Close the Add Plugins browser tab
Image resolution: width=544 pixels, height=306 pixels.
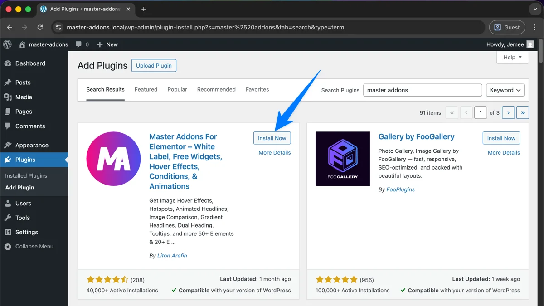[128, 9]
